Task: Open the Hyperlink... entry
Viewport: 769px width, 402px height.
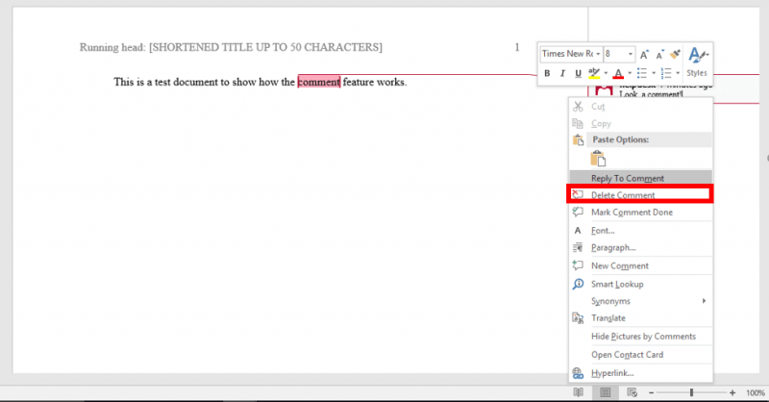Action: (x=640, y=372)
